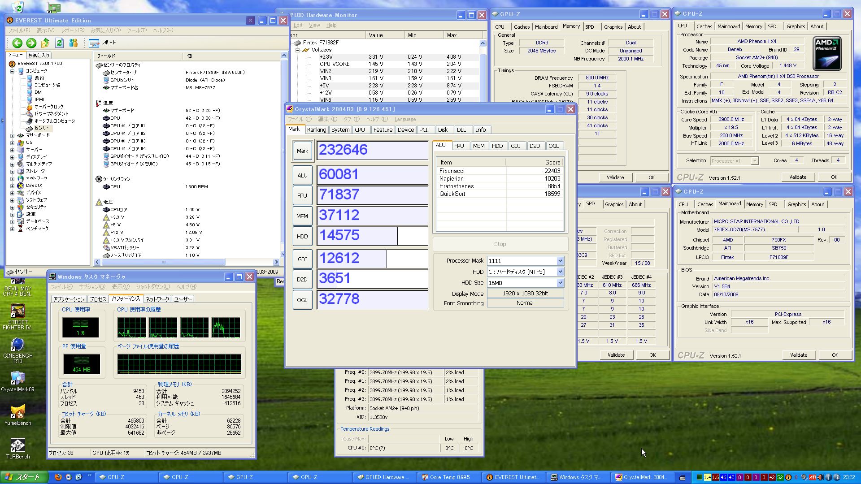
Task: Click the green Forward arrow in EVEREST
Action: point(31,43)
